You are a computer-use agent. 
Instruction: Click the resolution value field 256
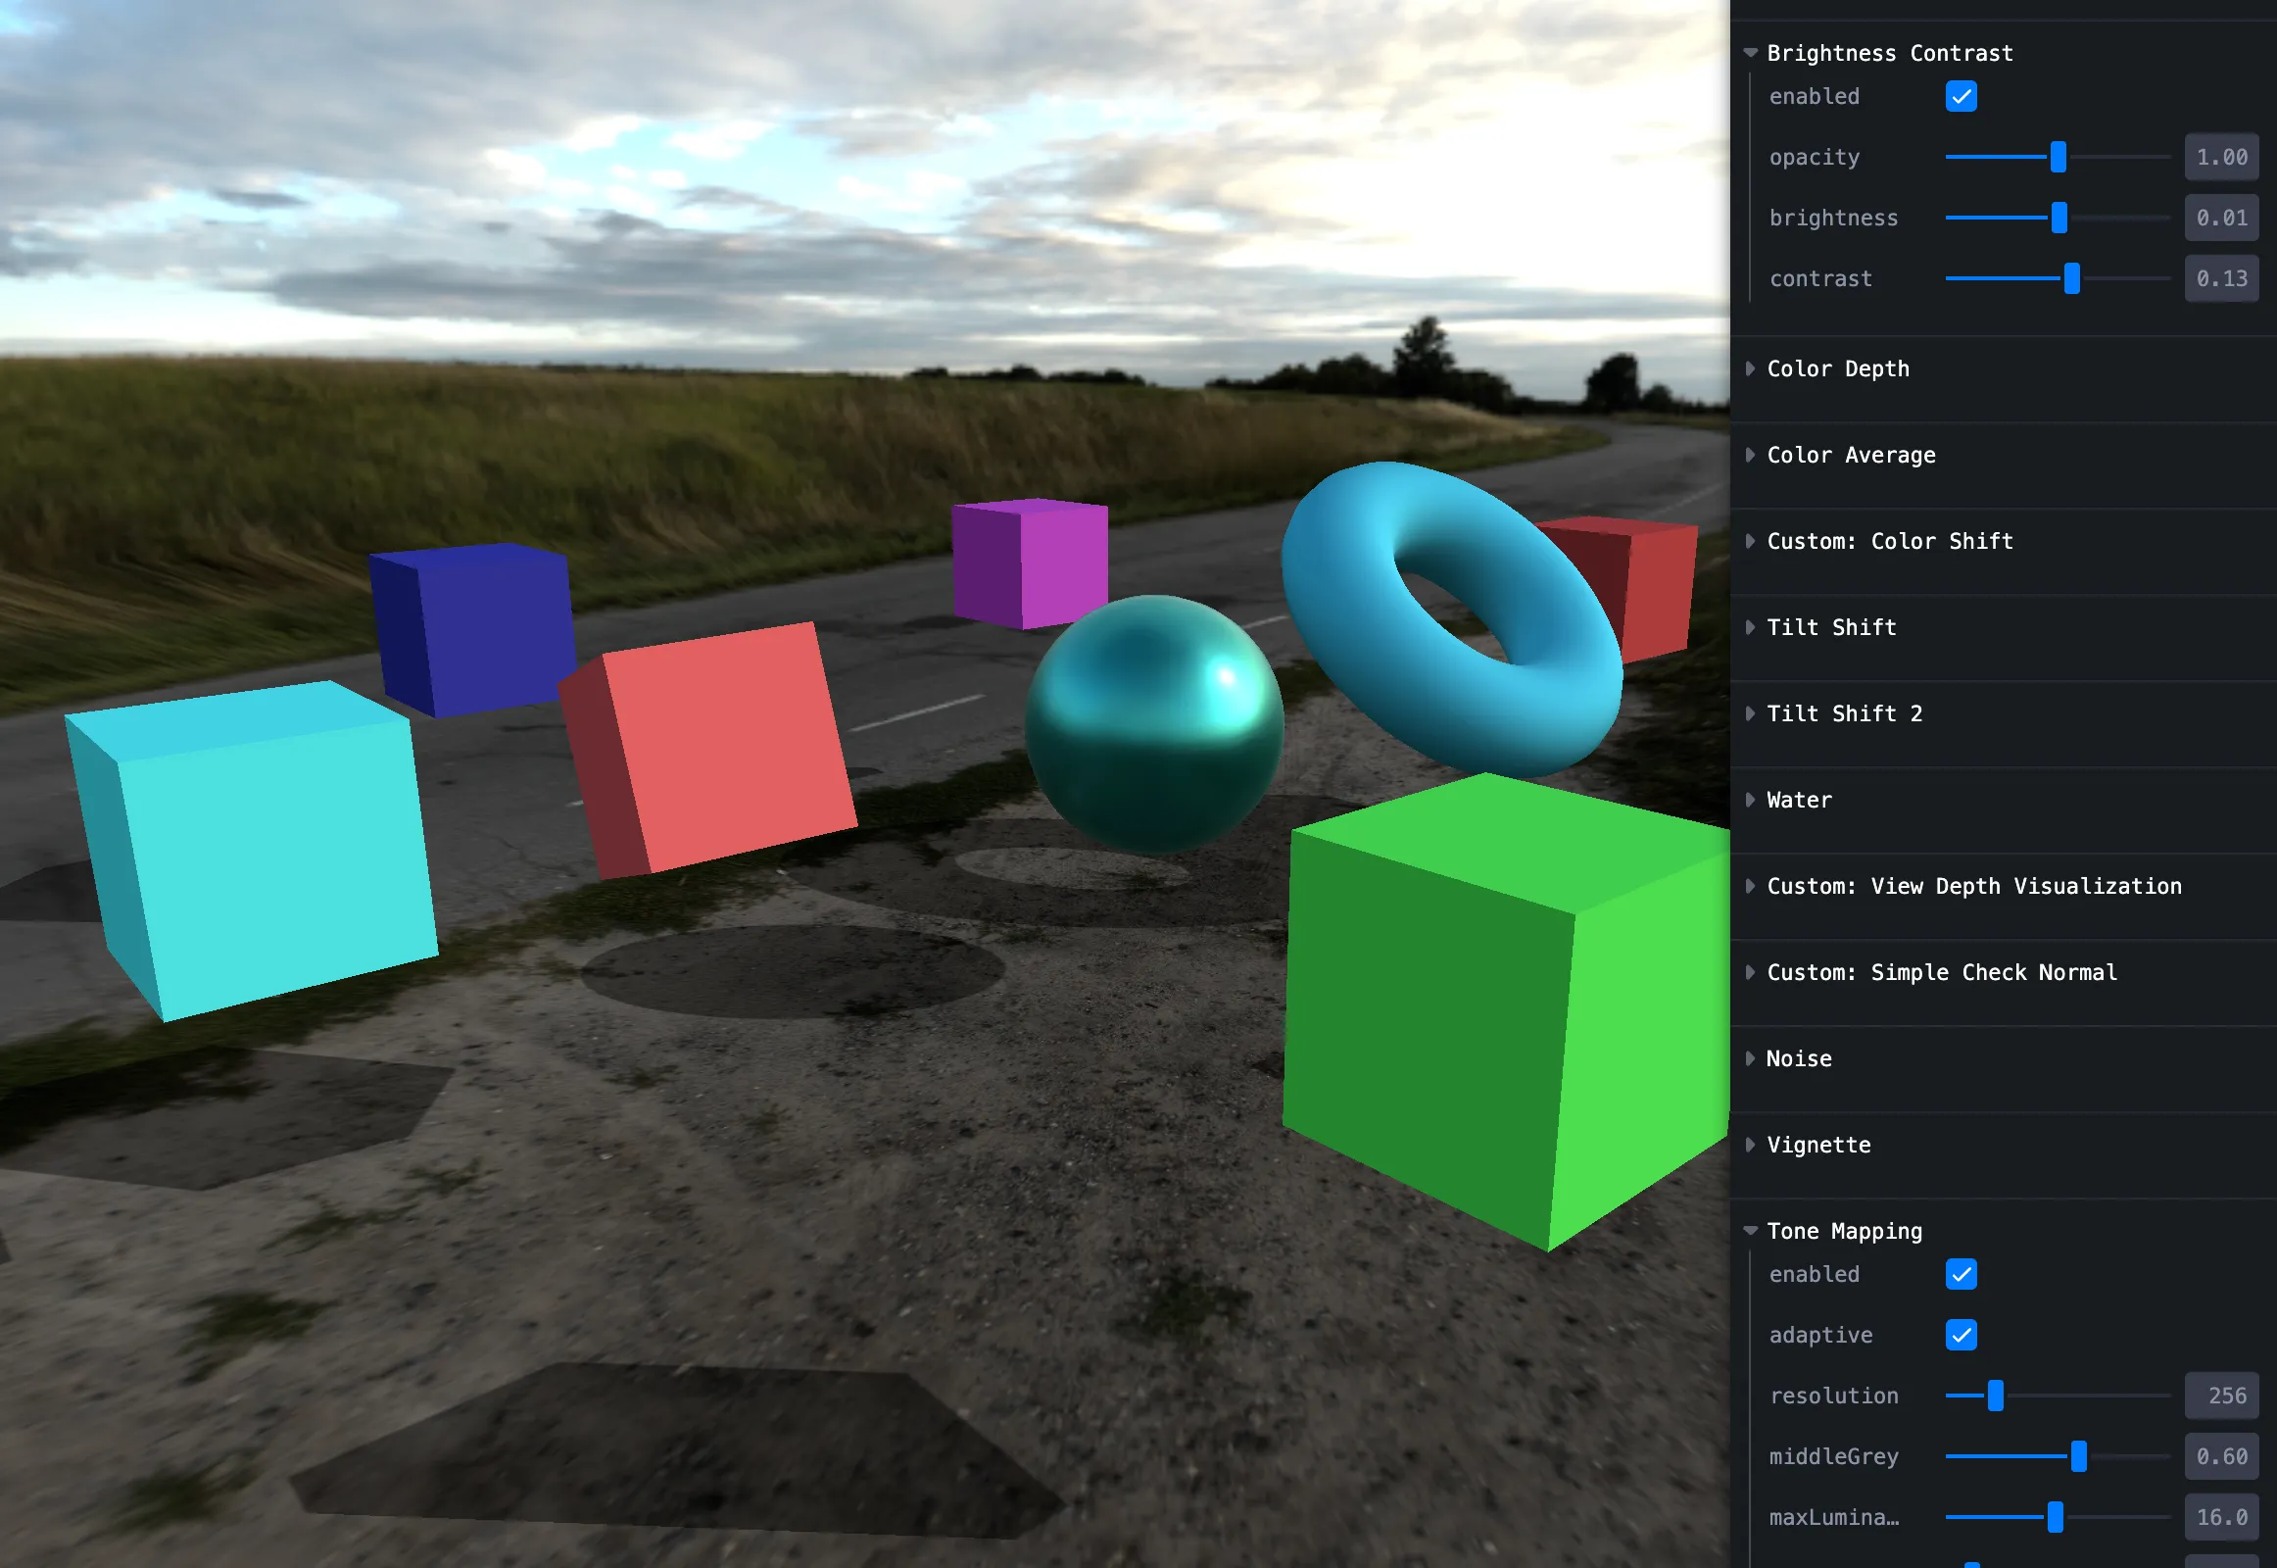click(x=2220, y=1396)
